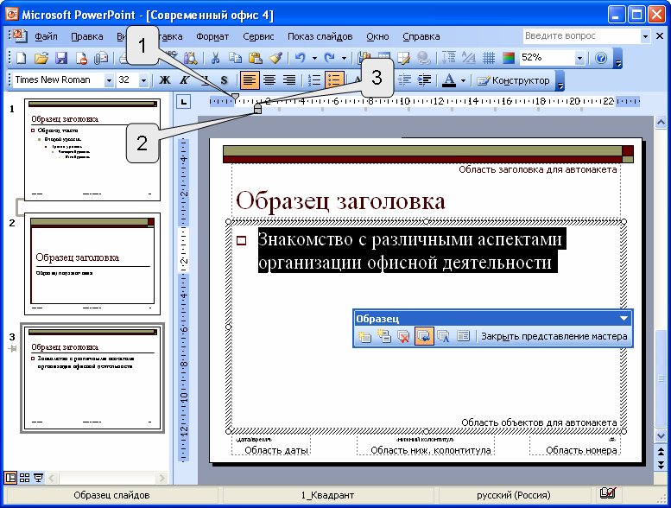Toggle Show/Hide Grid button

click(x=489, y=58)
